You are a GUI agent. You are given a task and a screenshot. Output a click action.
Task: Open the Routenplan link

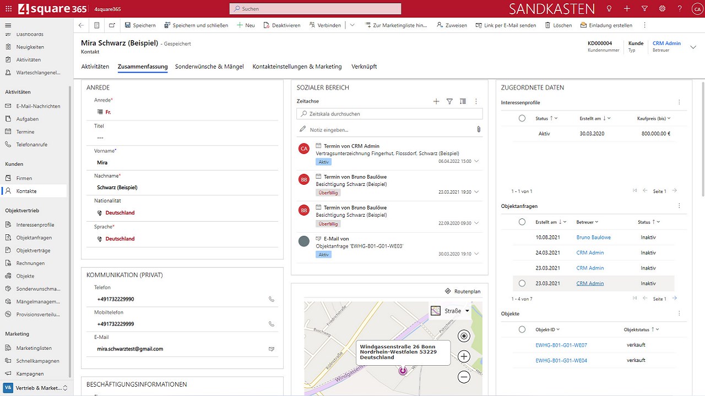click(463, 291)
